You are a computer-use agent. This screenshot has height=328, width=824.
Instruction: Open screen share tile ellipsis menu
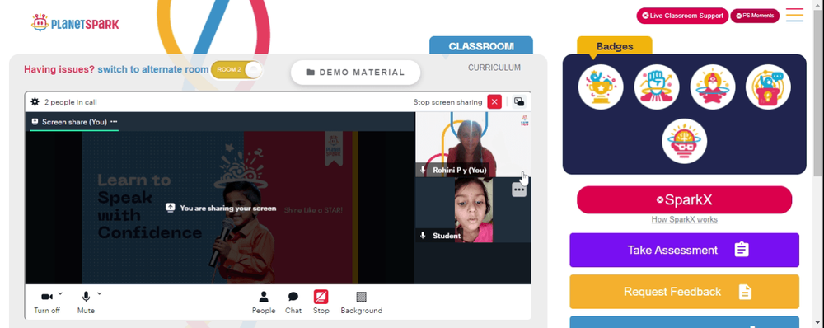pos(114,122)
